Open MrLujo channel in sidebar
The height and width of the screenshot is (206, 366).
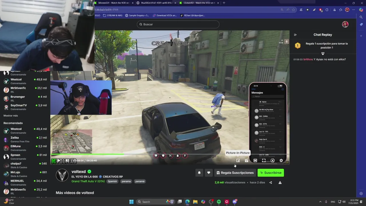pos(25,174)
